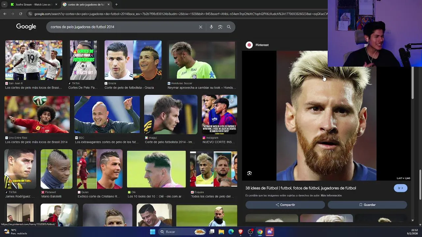422x237 pixels.
Task: Open the Olé 10 looks del 10 image
Action: (x=157, y=169)
